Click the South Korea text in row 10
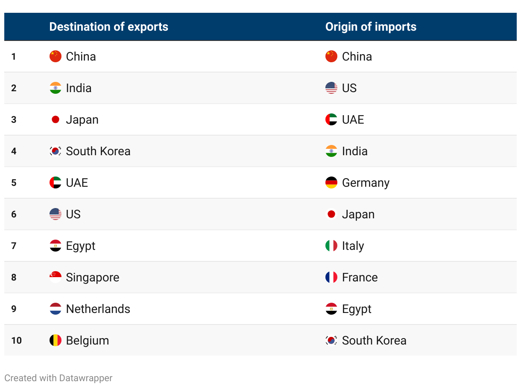The width and height of the screenshot is (521, 388). tap(374, 340)
